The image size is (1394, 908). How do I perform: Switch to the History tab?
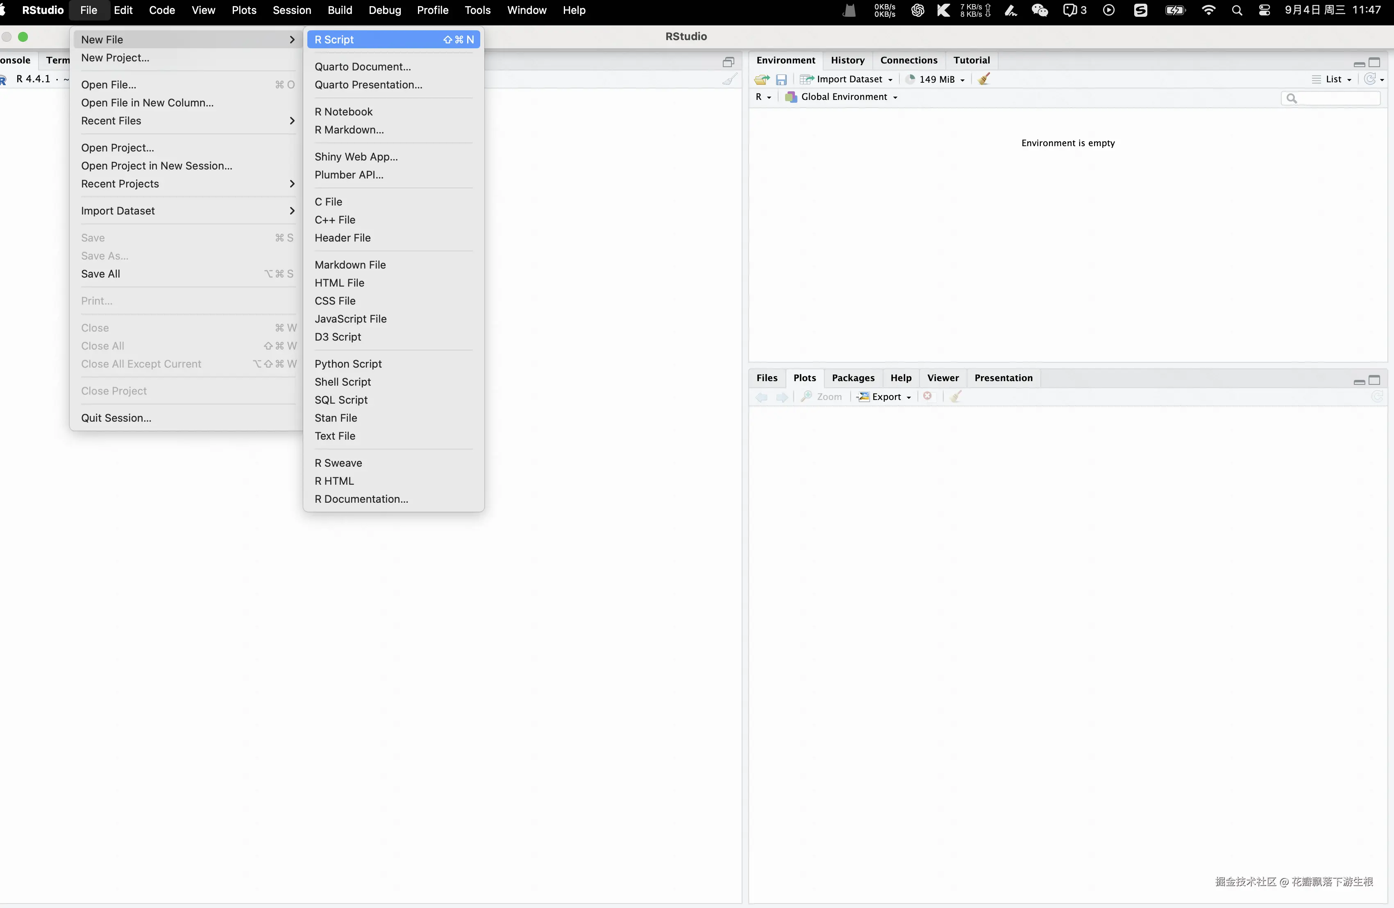pos(847,60)
